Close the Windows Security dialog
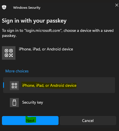This screenshot has height=131, width=119. (x=117, y=5)
